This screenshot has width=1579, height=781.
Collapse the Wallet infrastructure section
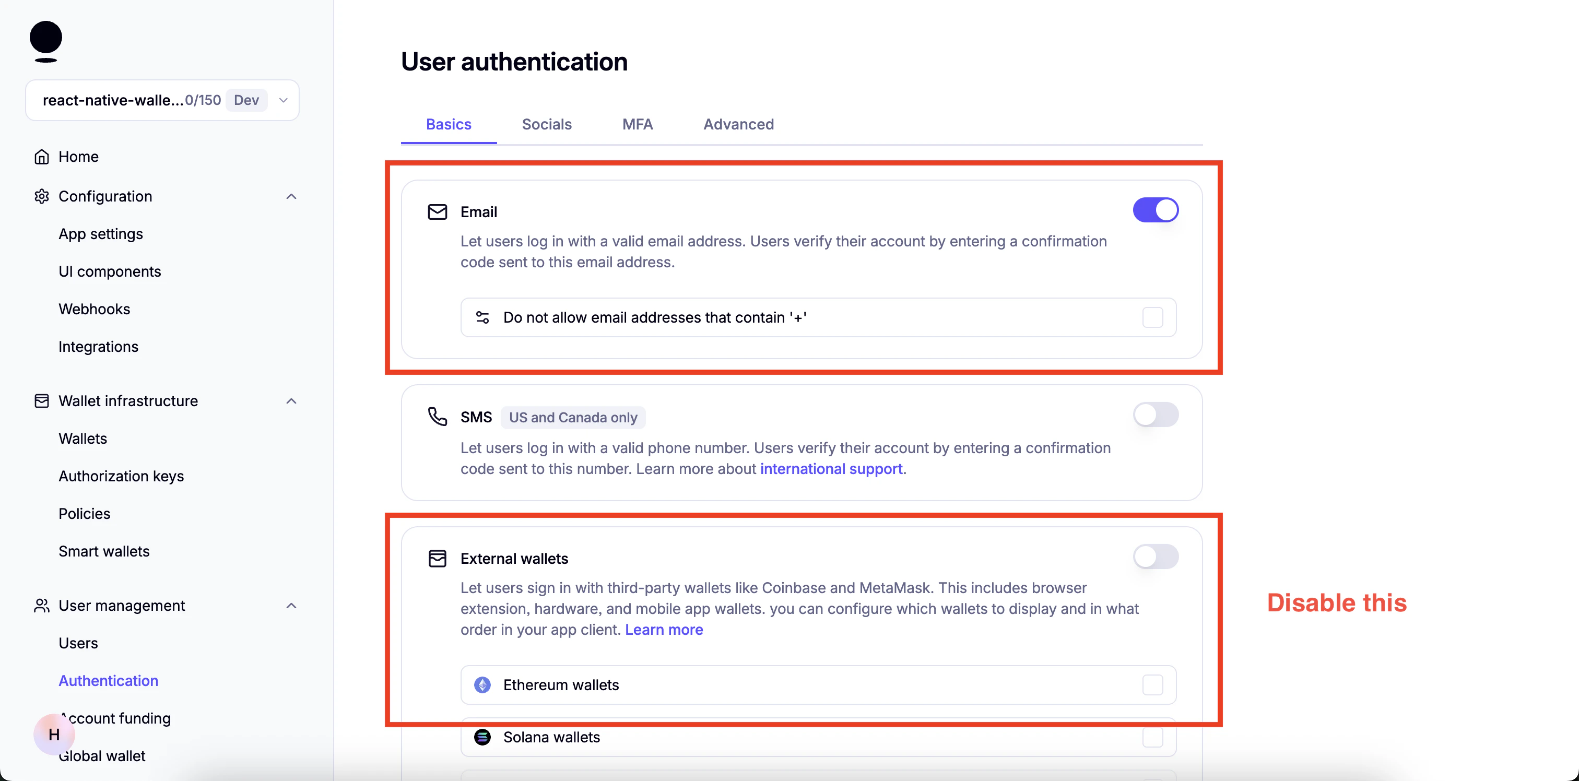(x=291, y=401)
